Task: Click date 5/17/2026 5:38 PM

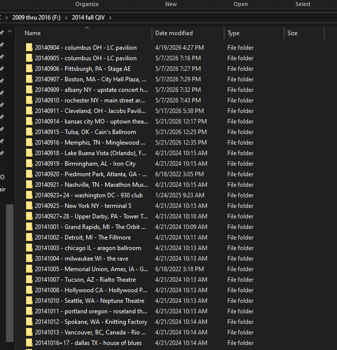Action: click(x=179, y=110)
